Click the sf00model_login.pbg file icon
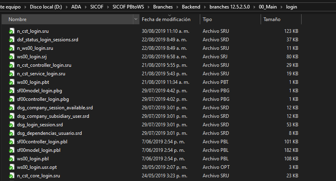Image resolution: width=336 pixels, height=181 pixels. click(x=12, y=91)
